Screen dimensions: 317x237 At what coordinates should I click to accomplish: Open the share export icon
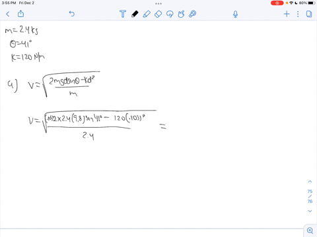point(20,14)
